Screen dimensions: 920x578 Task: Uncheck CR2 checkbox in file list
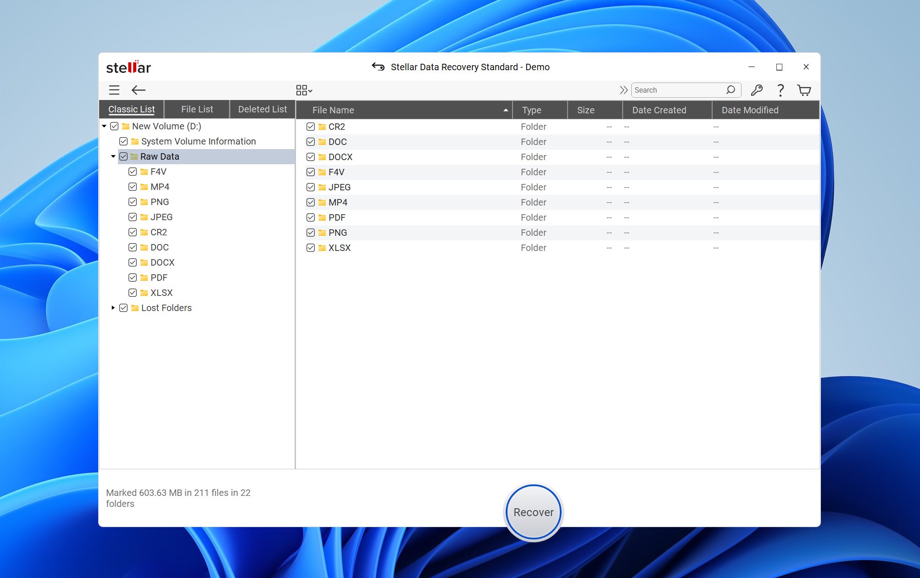click(x=311, y=127)
